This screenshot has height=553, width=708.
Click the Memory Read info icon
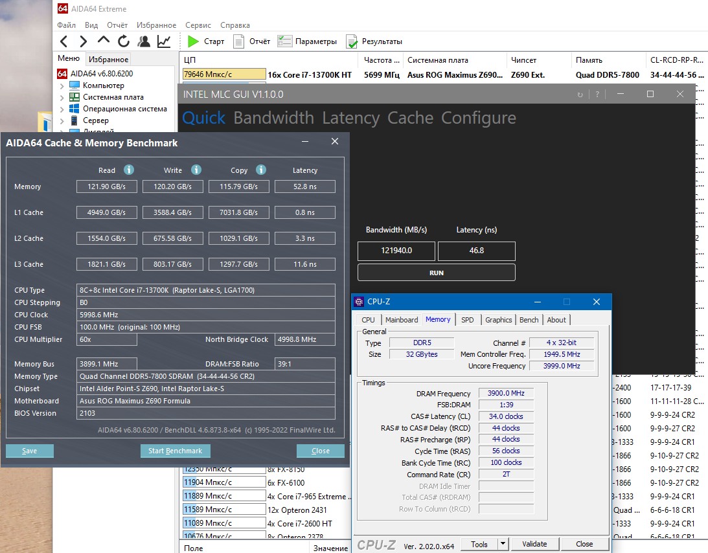tap(129, 170)
